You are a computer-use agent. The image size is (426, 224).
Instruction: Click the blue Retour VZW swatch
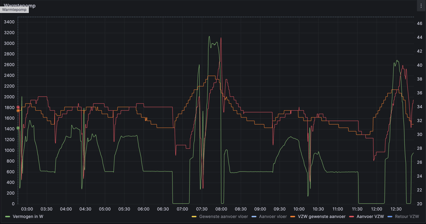pyautogui.click(x=390, y=217)
